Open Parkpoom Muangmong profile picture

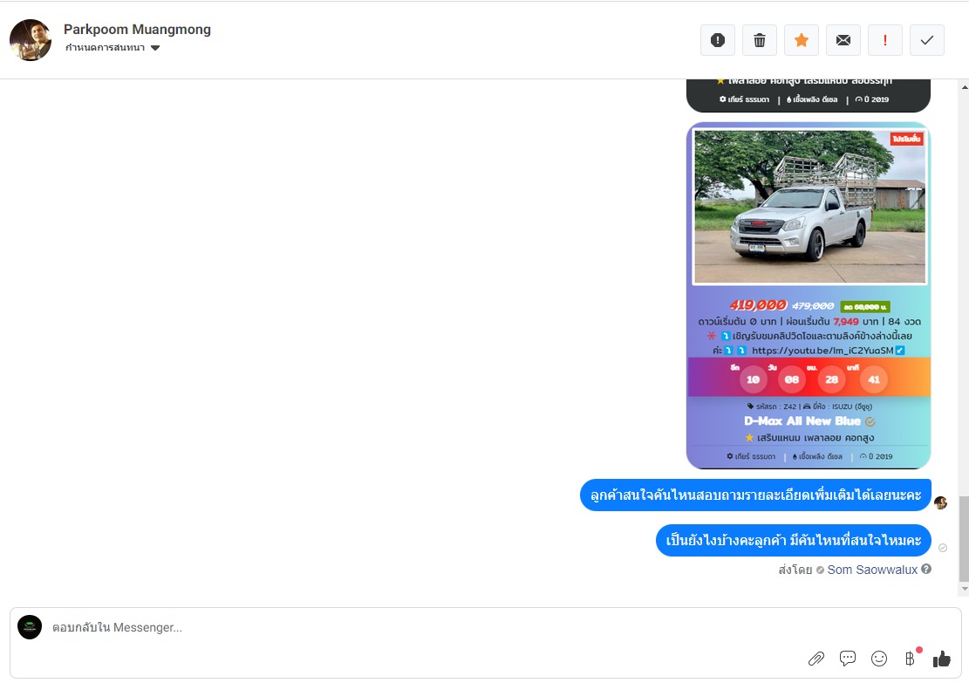(x=31, y=40)
